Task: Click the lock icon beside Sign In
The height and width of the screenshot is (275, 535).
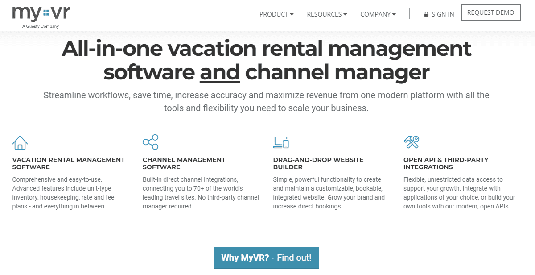Action: [x=426, y=14]
